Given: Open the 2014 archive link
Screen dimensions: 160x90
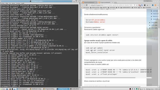Looking at the screenshot, I should pyautogui.click(x=153, y=28).
